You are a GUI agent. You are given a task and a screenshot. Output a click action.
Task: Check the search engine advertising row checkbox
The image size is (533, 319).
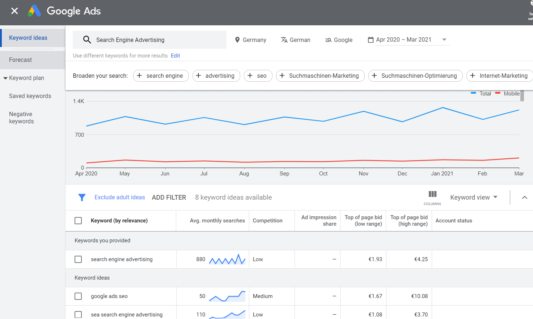tap(78, 259)
